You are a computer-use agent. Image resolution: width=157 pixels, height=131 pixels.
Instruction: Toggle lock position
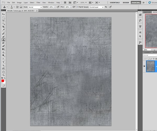pos(154,59)
